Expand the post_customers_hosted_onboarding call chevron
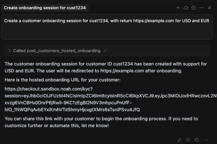 click(9, 51)
